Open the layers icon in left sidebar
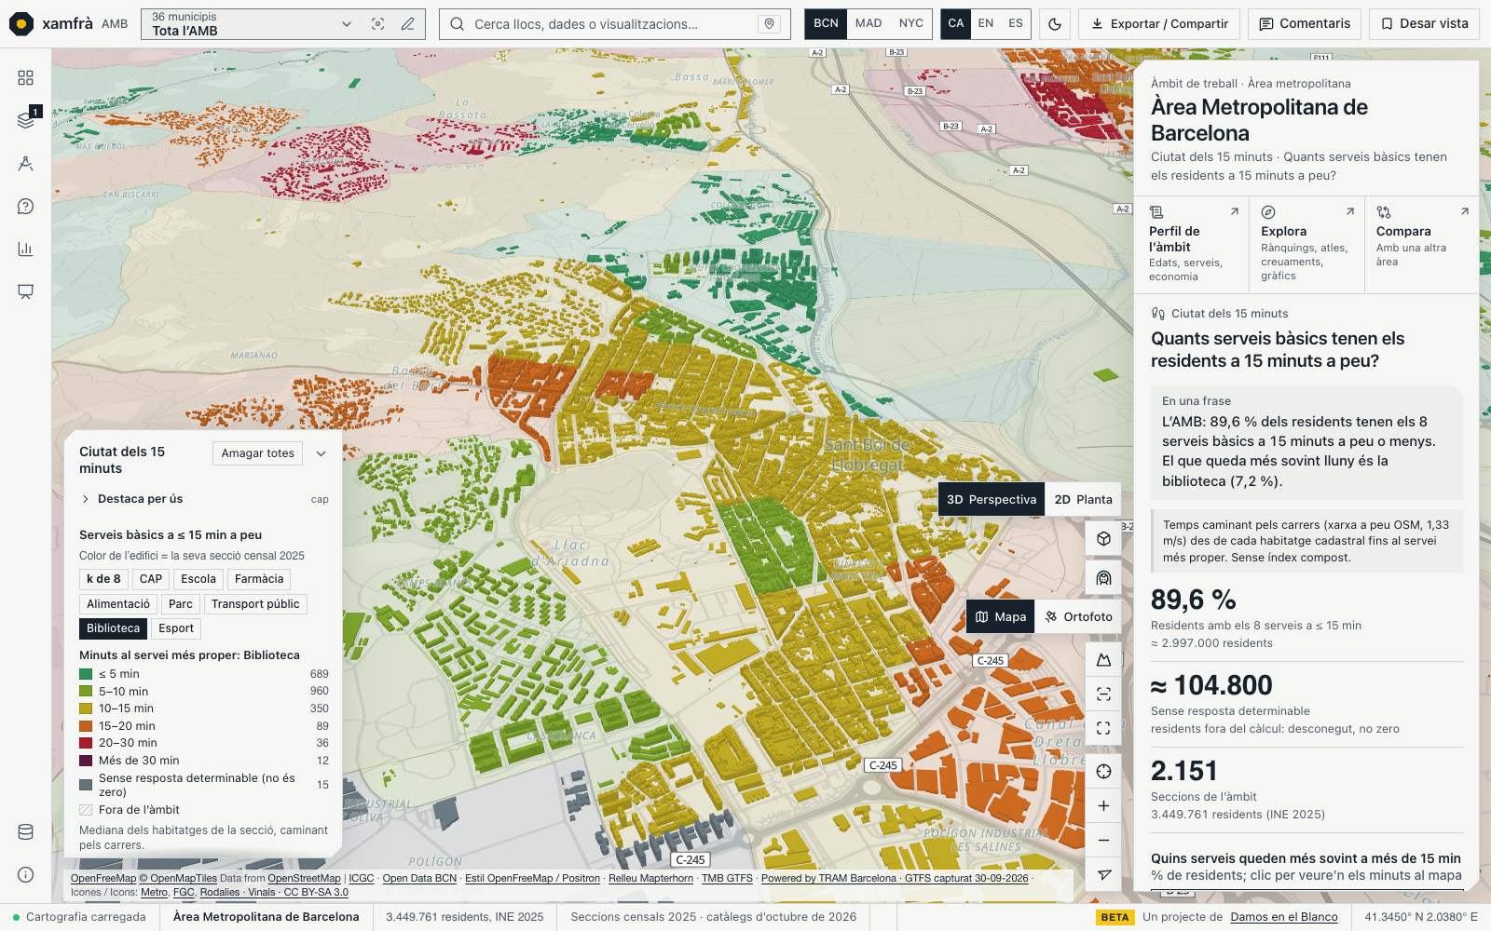 pos(25,120)
